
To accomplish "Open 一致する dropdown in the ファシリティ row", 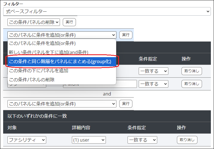I will 142,140.
